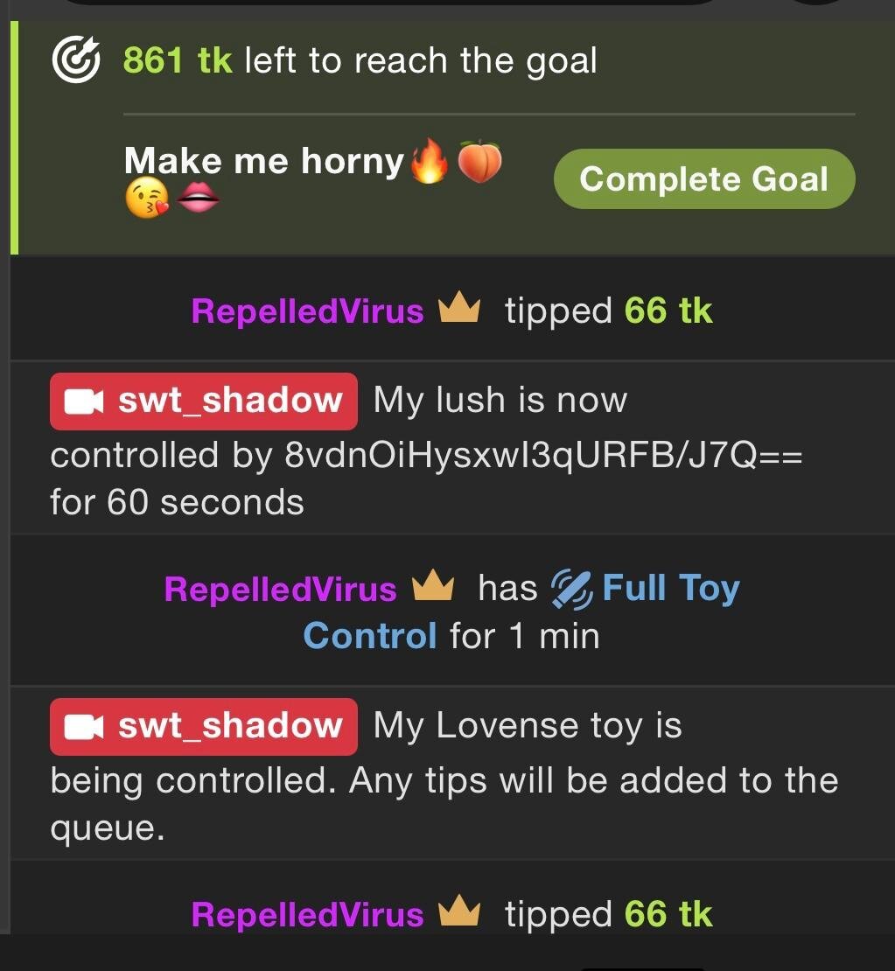Click the goal target icon

tap(76, 59)
